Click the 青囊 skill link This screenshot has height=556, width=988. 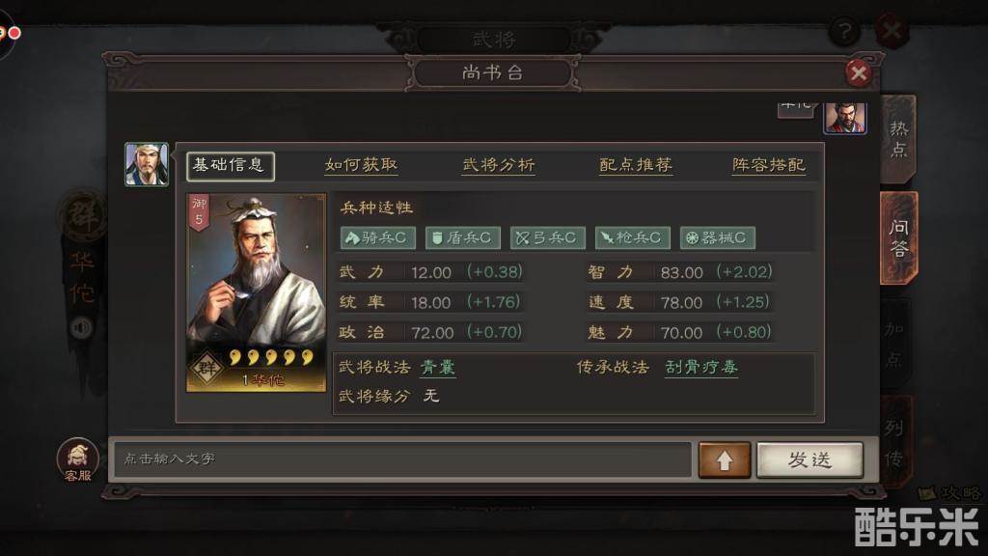click(438, 367)
